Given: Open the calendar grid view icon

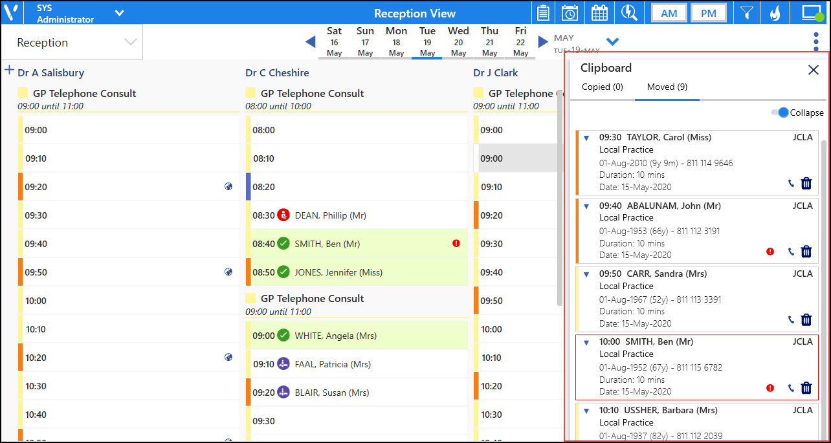Looking at the screenshot, I should [x=599, y=12].
